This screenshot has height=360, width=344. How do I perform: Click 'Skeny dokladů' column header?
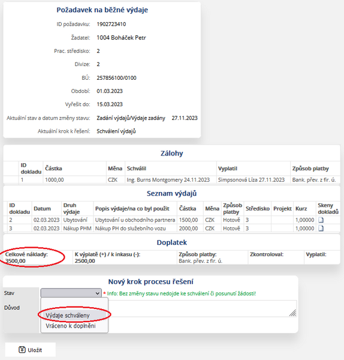328,208
